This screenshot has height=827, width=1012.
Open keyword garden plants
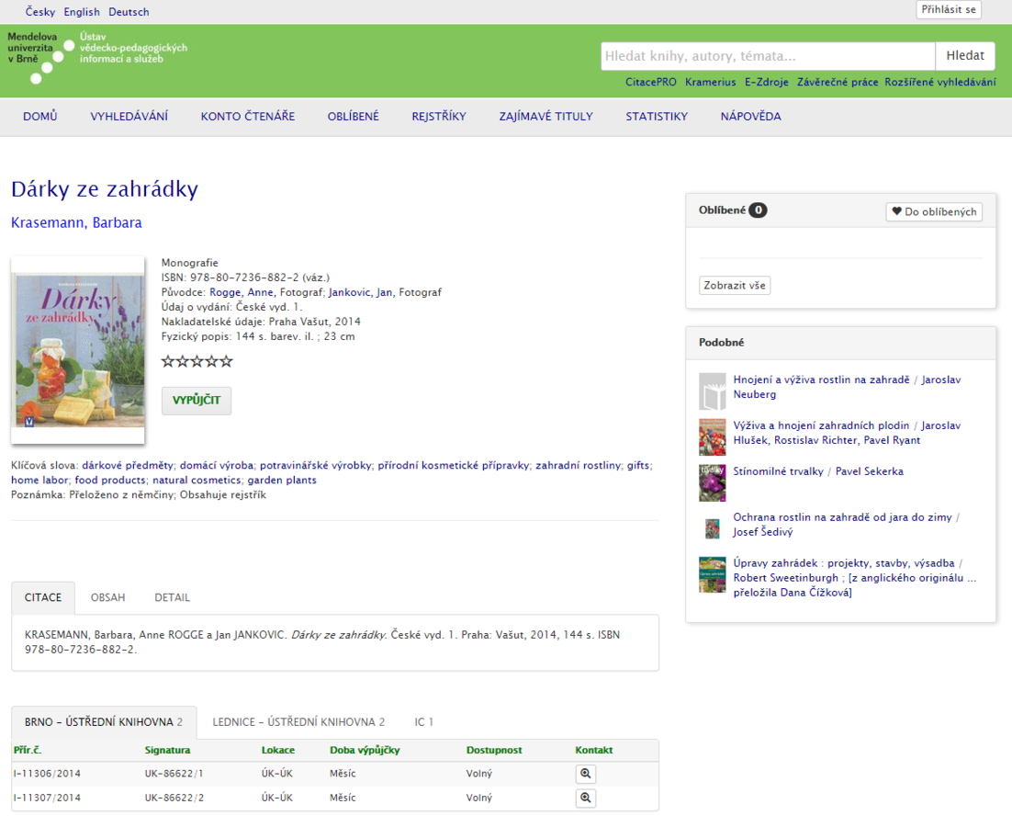(x=282, y=481)
